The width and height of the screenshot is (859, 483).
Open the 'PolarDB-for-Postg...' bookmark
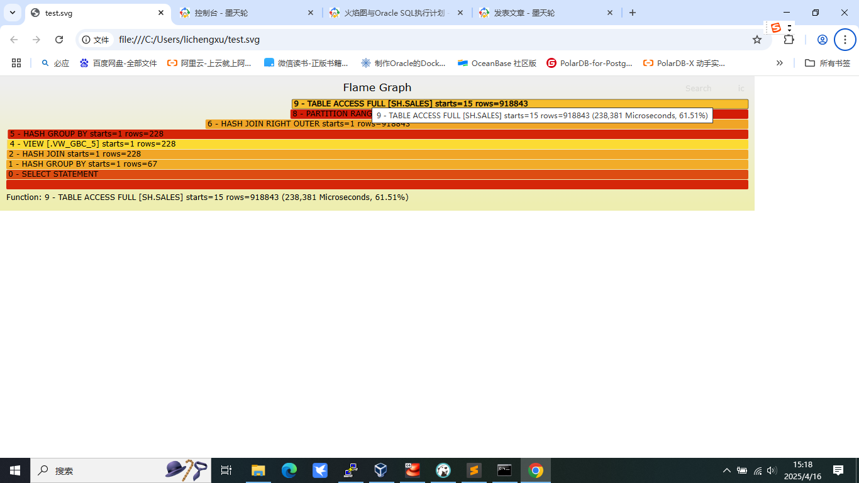(x=589, y=63)
